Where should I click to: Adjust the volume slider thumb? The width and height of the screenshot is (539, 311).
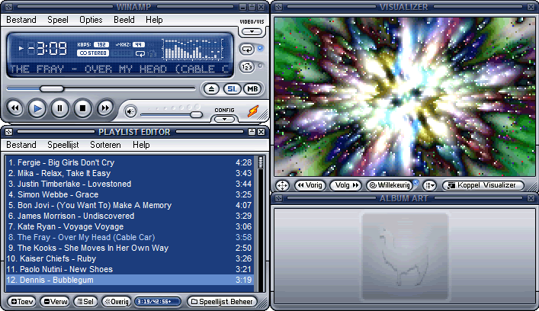coord(196,114)
